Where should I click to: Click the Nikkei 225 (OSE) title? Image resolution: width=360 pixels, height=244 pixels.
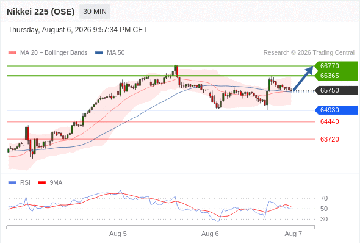pyautogui.click(x=41, y=12)
